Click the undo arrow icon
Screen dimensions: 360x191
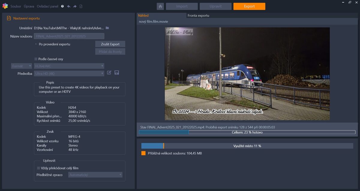69,6
